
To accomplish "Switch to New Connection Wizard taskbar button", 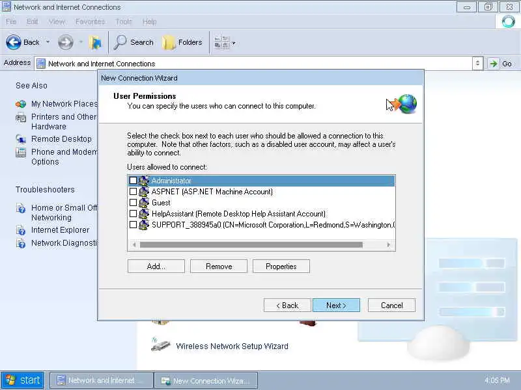I will (x=206, y=381).
